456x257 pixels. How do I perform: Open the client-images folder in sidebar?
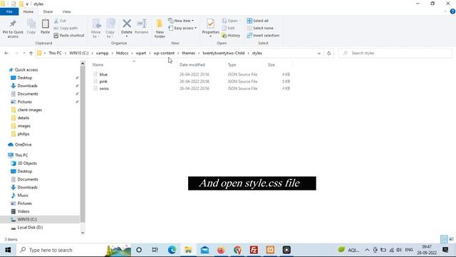pyautogui.click(x=30, y=110)
